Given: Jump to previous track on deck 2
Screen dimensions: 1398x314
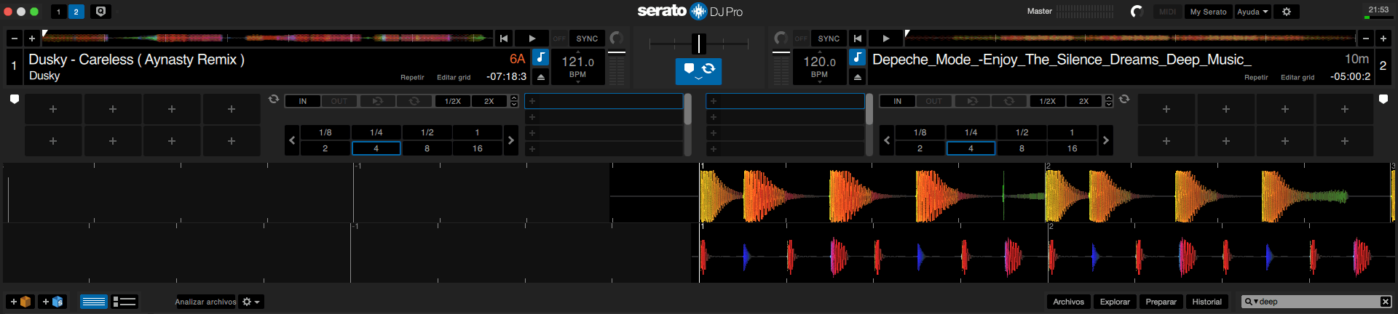Looking at the screenshot, I should [858, 39].
